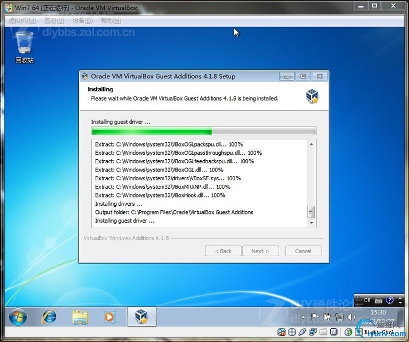Open Windows Explorer folder taskbar icon
This screenshot has width=409, height=342.
point(80,317)
